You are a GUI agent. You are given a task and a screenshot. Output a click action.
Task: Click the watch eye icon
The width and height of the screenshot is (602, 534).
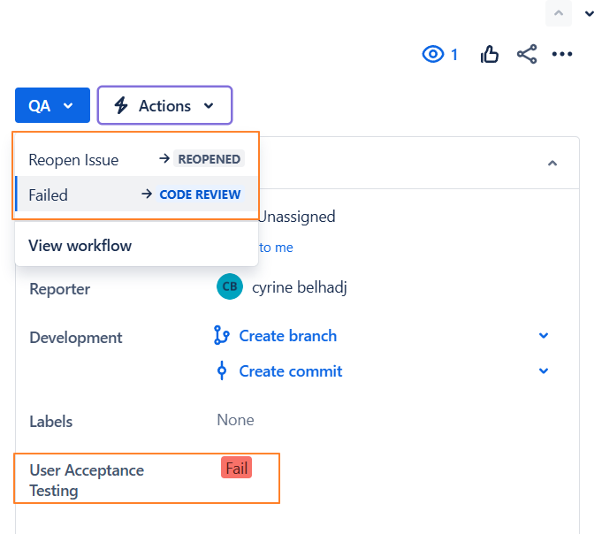[432, 55]
